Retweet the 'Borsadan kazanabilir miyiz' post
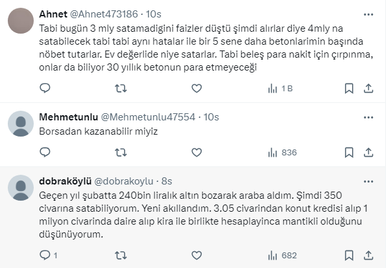This screenshot has width=391, height=268. point(121,153)
